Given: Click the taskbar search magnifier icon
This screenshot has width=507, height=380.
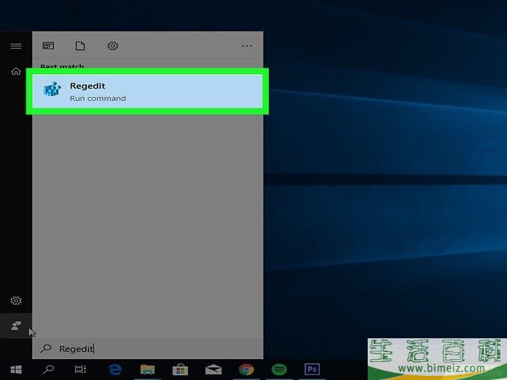Looking at the screenshot, I should click(x=49, y=370).
